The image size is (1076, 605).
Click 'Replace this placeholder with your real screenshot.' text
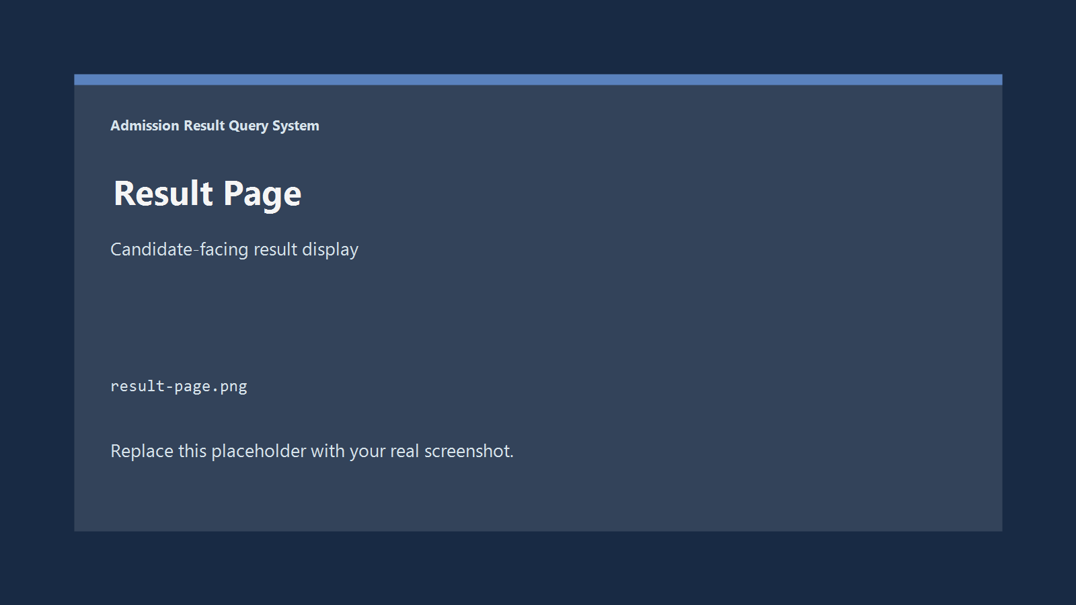pos(312,451)
